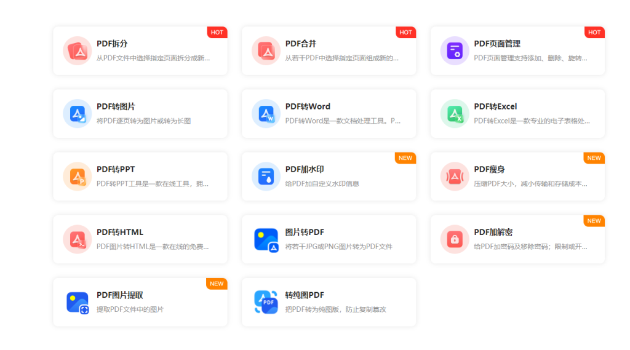Select the 转纯图PDF description text
The width and height of the screenshot is (630, 350).
click(335, 309)
